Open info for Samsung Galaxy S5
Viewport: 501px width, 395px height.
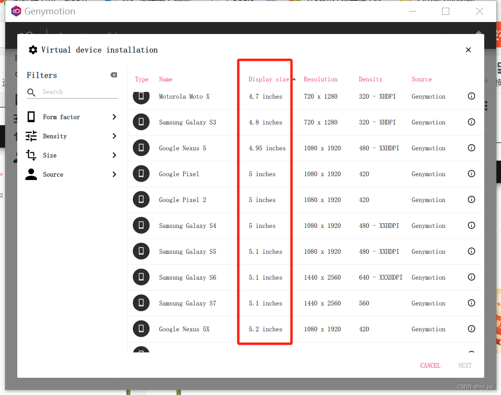pyautogui.click(x=471, y=251)
